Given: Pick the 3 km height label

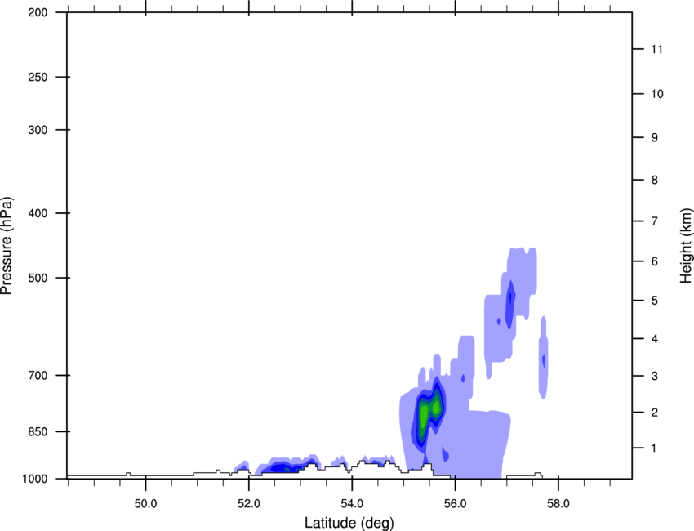Looking at the screenshot, I should click(x=655, y=376).
